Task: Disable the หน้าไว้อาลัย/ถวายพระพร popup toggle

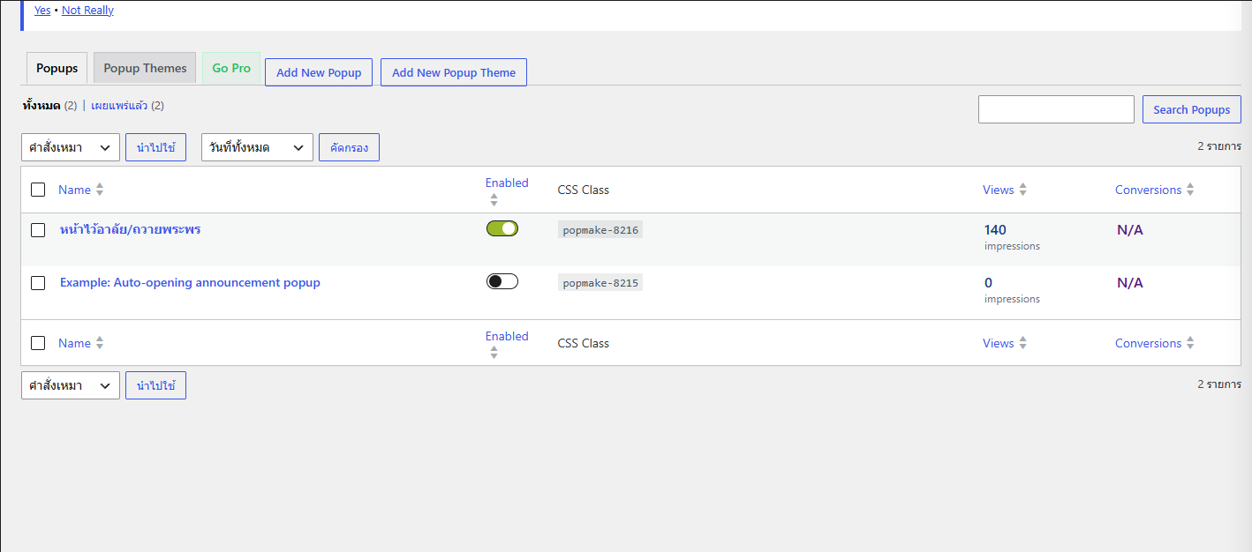Action: 502,228
